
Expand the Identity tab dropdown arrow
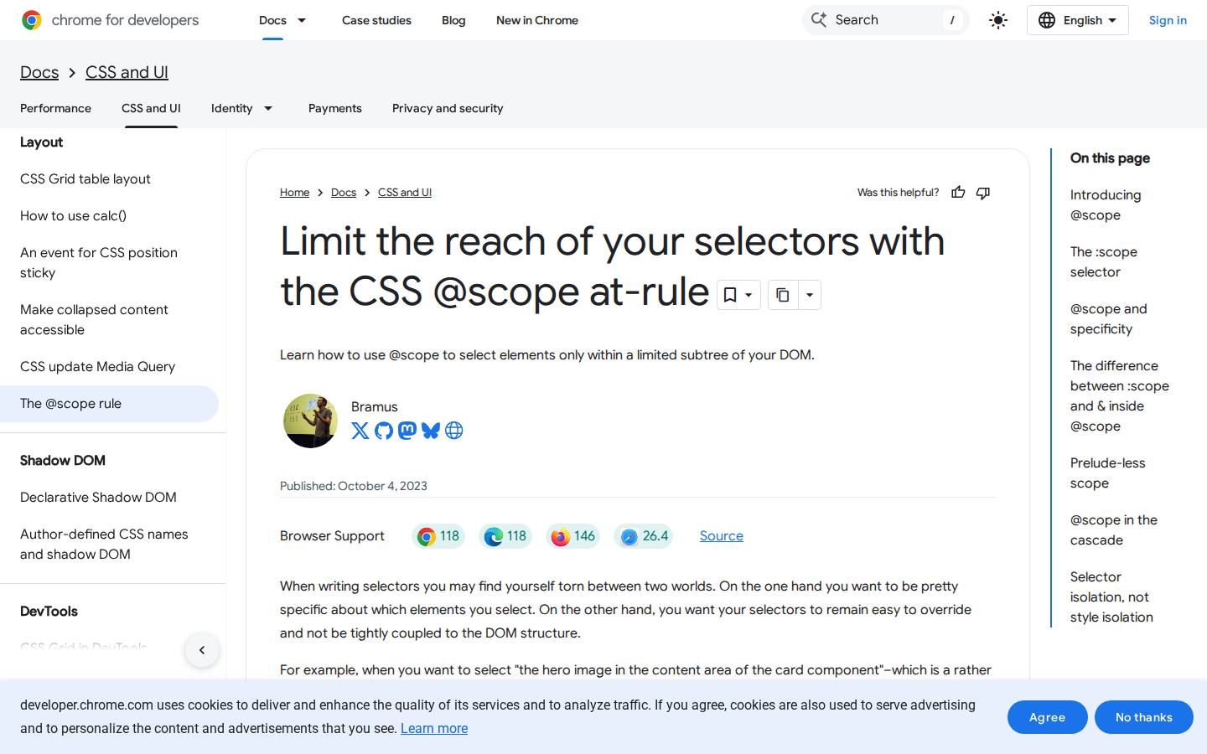tap(268, 108)
